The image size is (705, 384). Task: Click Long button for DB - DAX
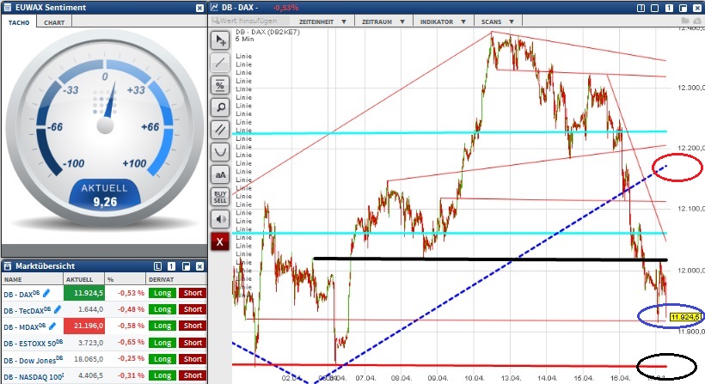click(162, 293)
